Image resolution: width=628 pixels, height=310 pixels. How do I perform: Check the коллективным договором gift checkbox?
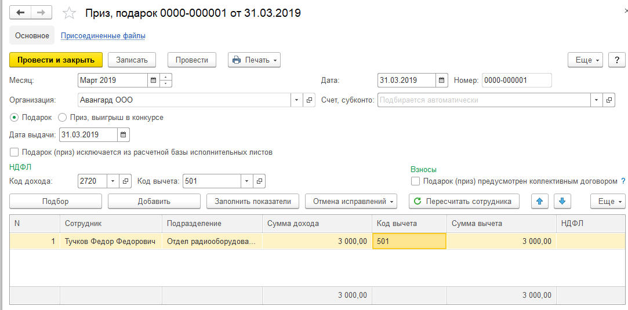point(415,181)
